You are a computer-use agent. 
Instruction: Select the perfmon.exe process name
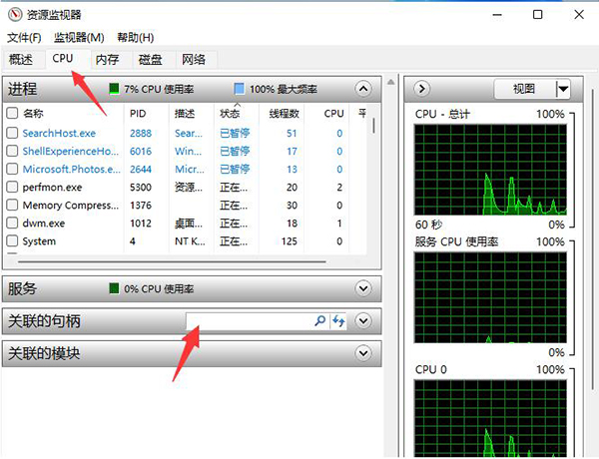click(52, 188)
